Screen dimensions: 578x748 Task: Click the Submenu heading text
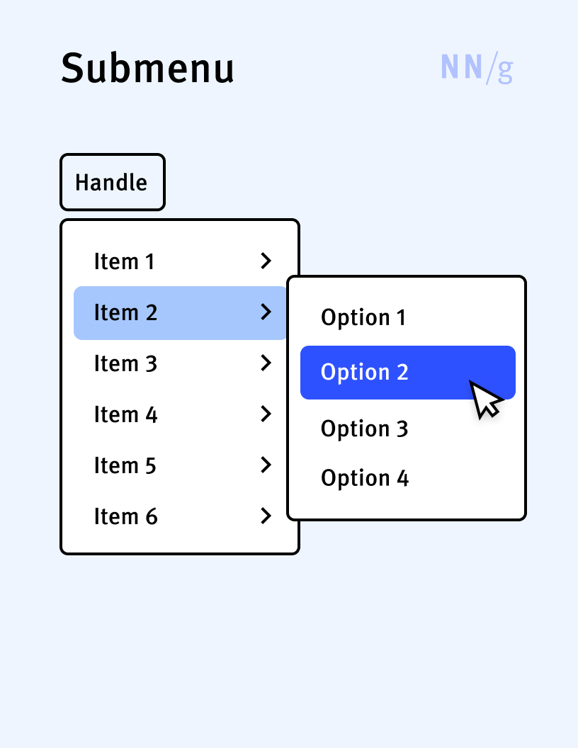click(x=147, y=69)
